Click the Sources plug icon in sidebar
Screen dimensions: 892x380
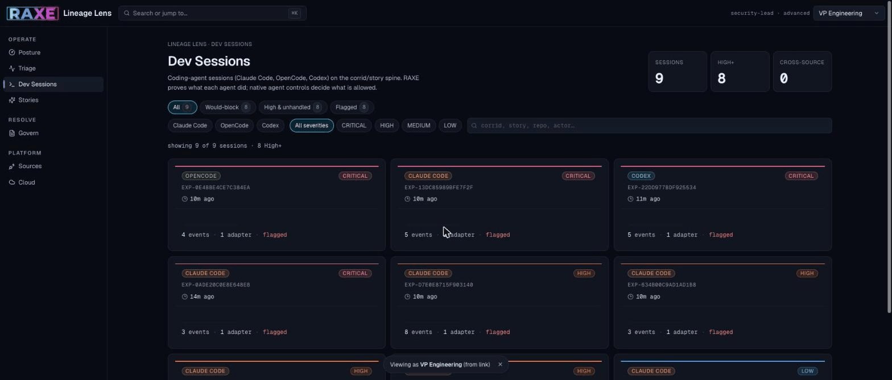click(12, 166)
